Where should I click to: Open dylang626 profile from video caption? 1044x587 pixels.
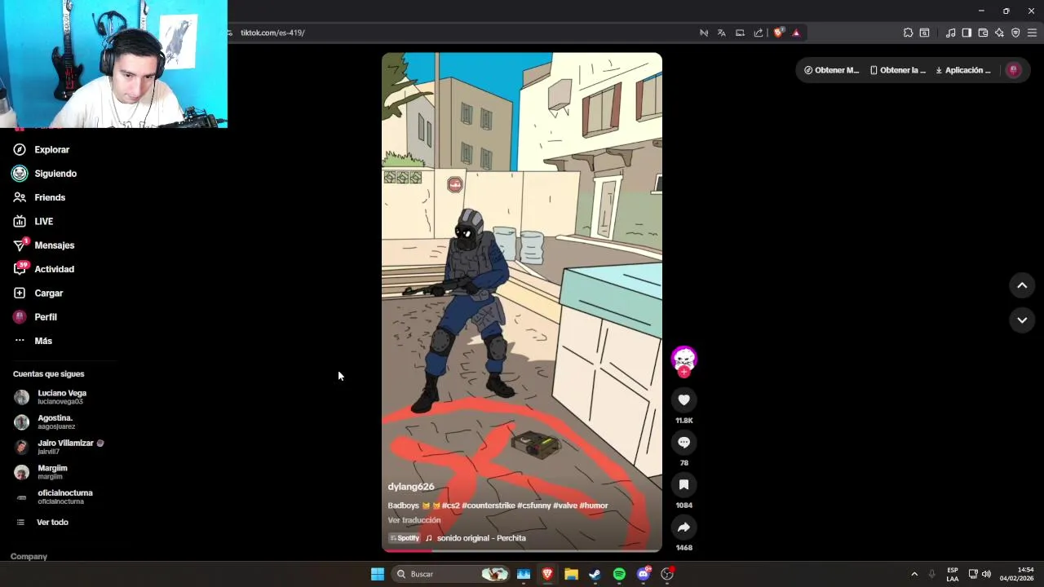411,487
